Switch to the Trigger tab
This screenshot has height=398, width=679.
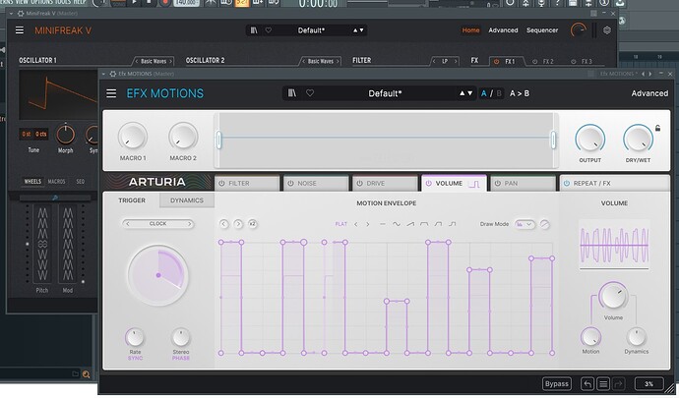(x=132, y=200)
